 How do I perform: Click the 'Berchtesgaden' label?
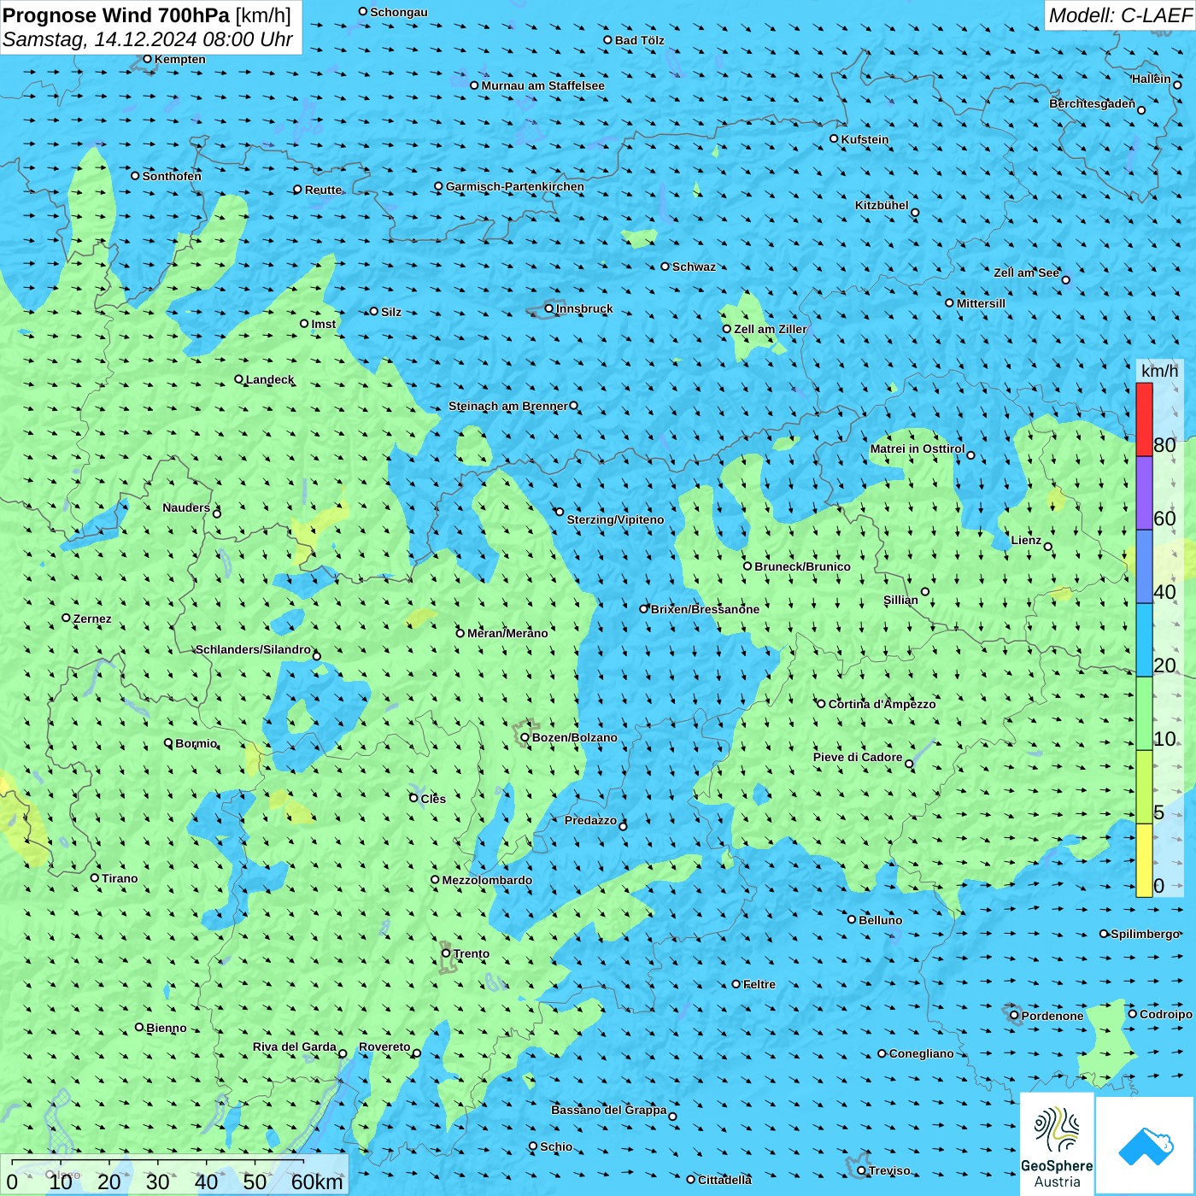tap(1092, 103)
